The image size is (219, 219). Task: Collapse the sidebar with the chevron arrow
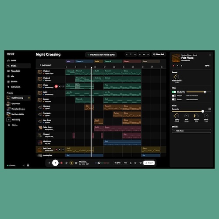click(x=24, y=166)
